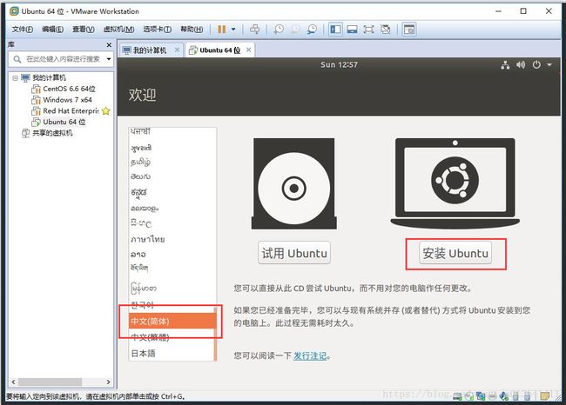Enter full screen mode icon

coord(368,30)
